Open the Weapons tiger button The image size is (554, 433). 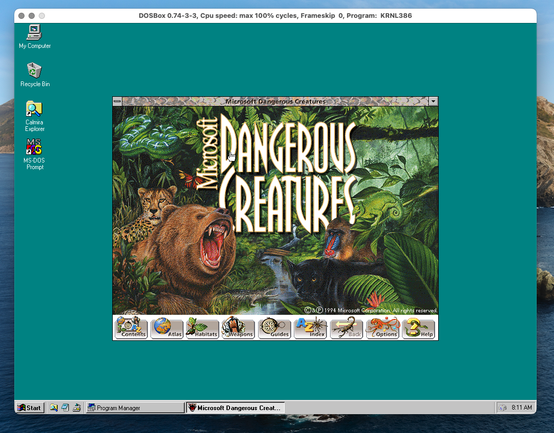(239, 328)
